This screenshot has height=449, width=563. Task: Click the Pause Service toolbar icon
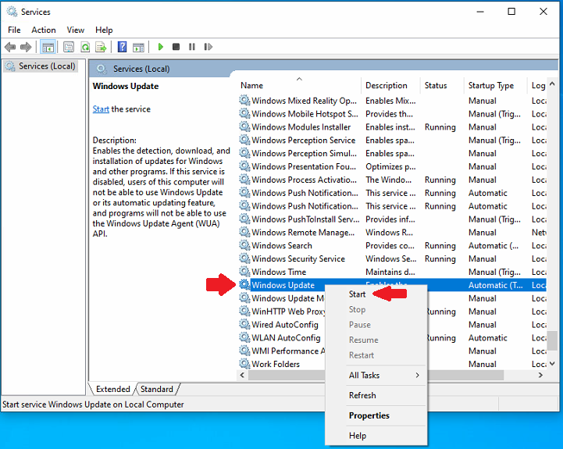pos(191,47)
